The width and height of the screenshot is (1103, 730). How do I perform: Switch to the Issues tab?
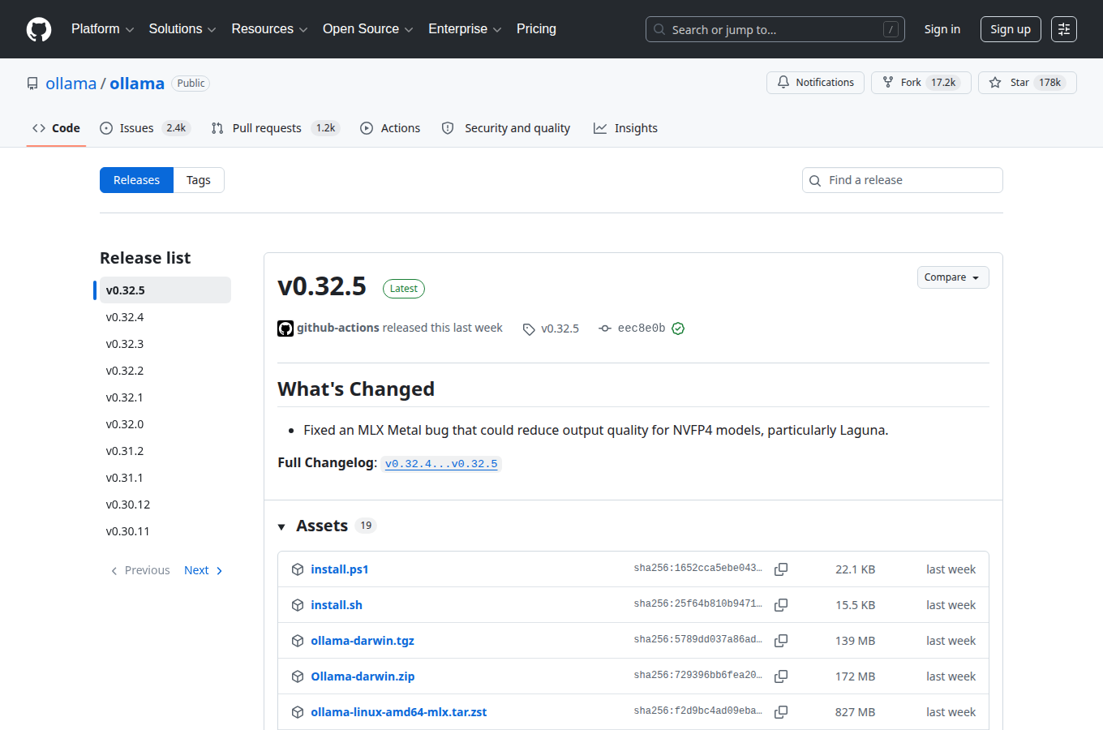point(144,128)
